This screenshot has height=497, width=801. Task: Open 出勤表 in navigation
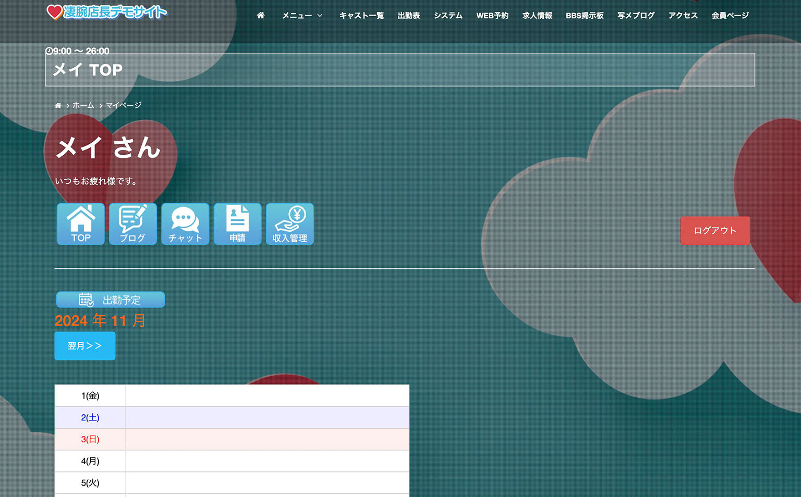click(x=409, y=16)
